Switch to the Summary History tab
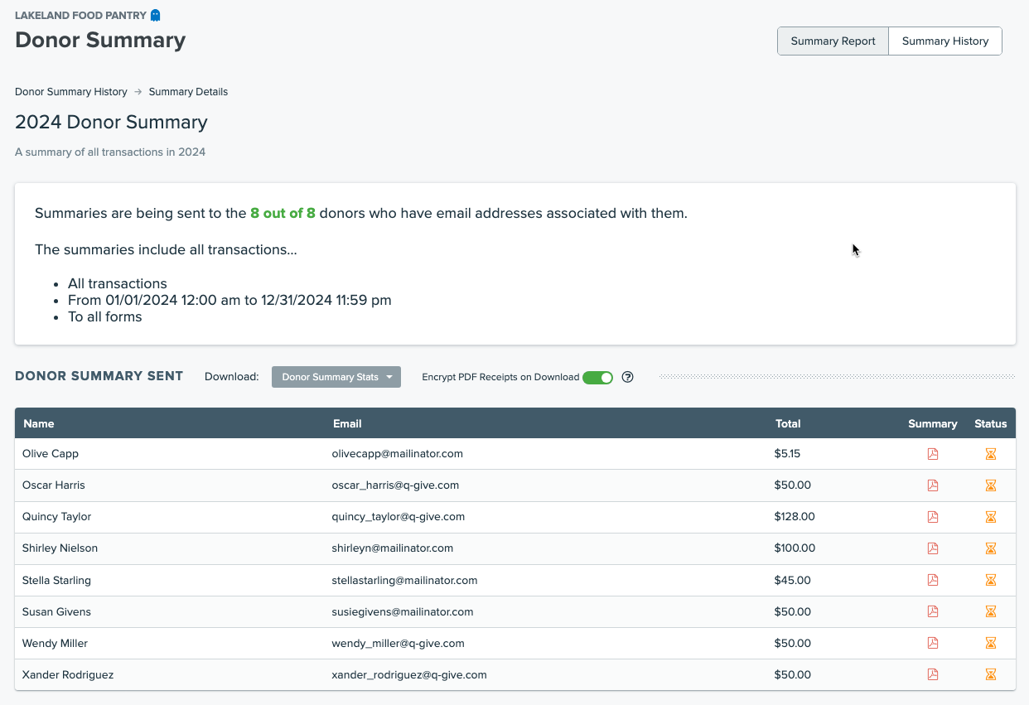Image resolution: width=1029 pixels, height=705 pixels. pyautogui.click(x=945, y=41)
